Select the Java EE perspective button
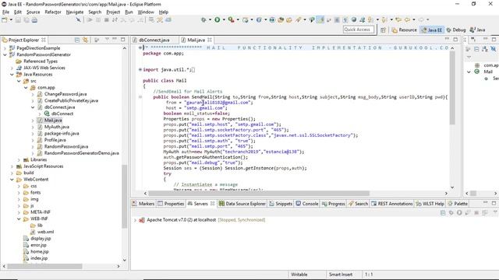 pos(432,30)
